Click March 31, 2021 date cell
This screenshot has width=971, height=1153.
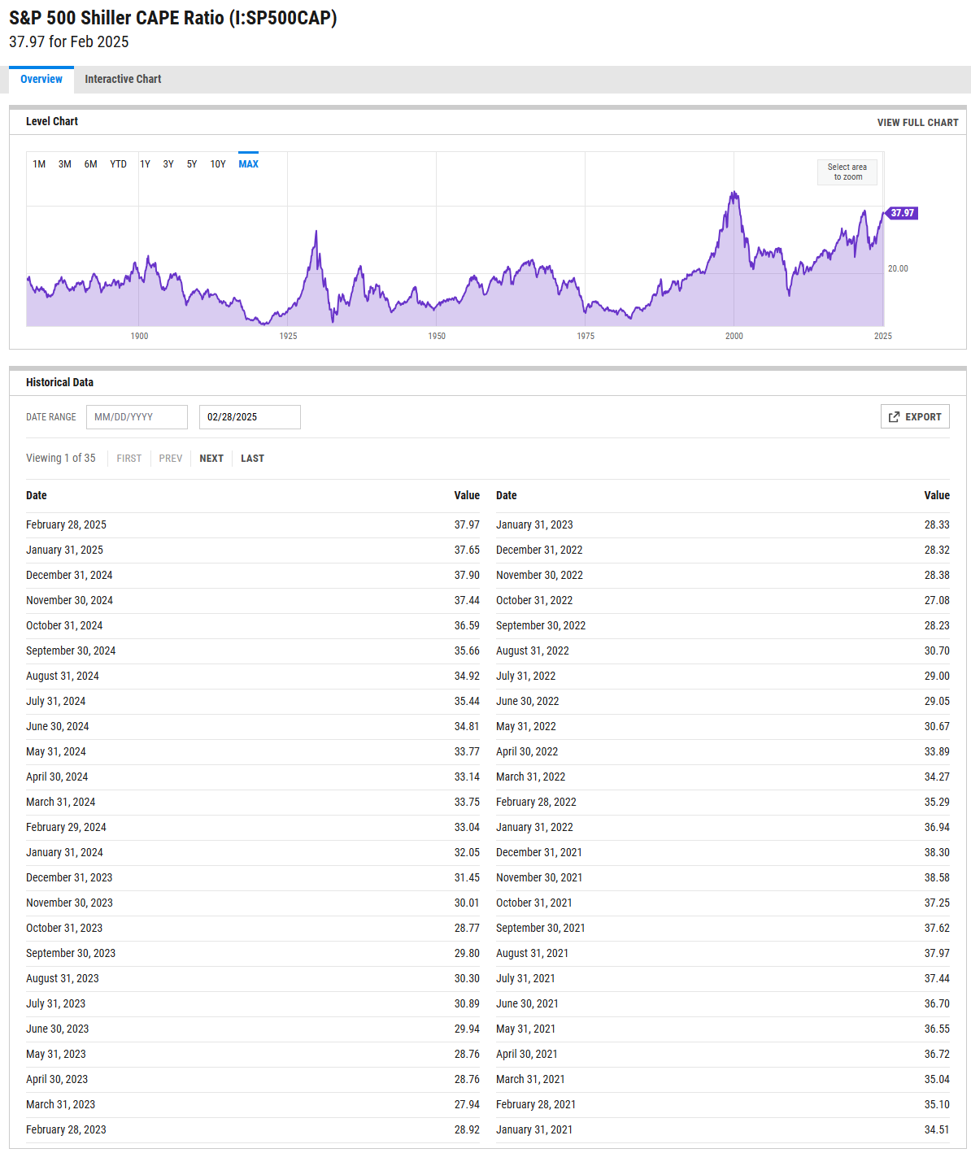[x=530, y=1080]
